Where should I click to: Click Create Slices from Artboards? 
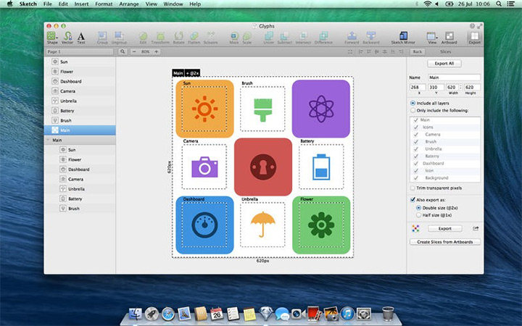pos(444,242)
